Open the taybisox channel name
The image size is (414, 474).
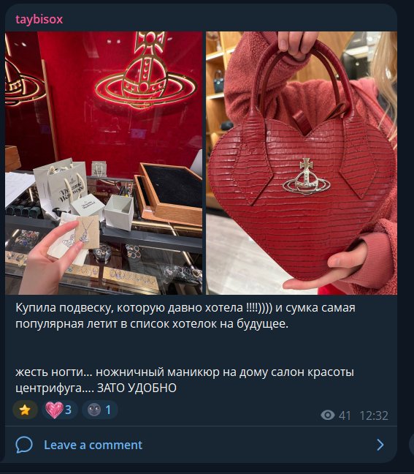[x=39, y=19]
